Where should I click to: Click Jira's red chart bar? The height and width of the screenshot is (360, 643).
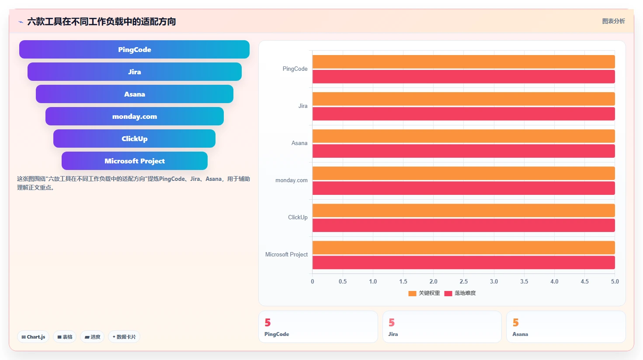pyautogui.click(x=463, y=114)
